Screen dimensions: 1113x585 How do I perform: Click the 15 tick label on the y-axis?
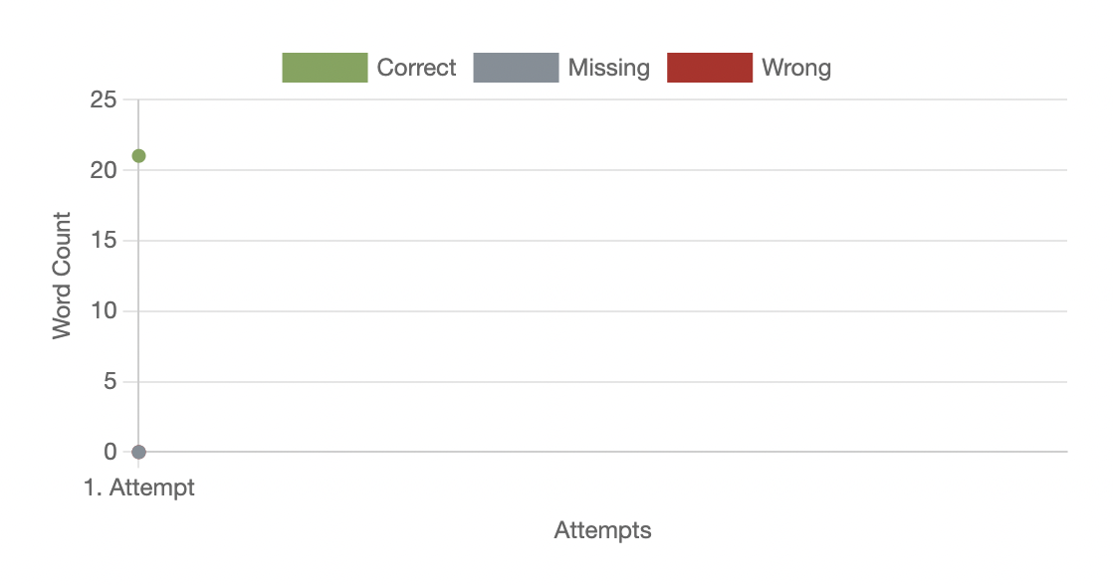coord(104,241)
